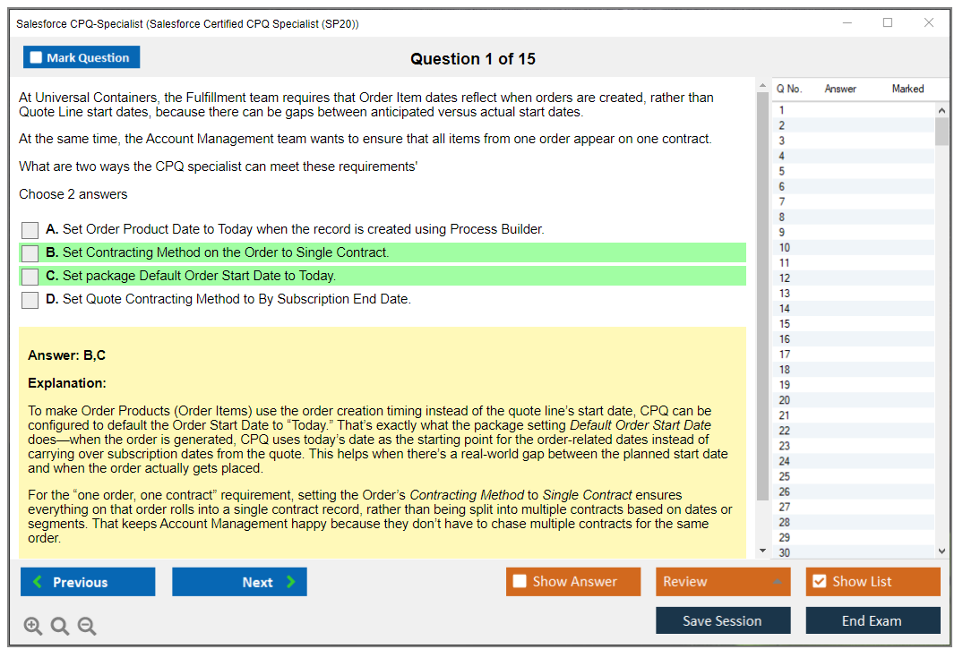Click the explanation pane scroll-down arrow
Screen dimensions: 963x658
coord(762,551)
